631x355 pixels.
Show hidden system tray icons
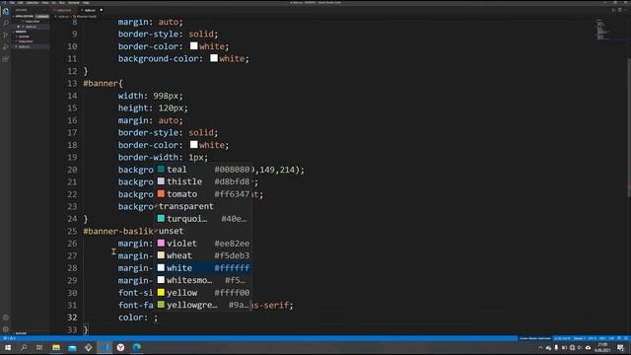pyautogui.click(x=540, y=348)
